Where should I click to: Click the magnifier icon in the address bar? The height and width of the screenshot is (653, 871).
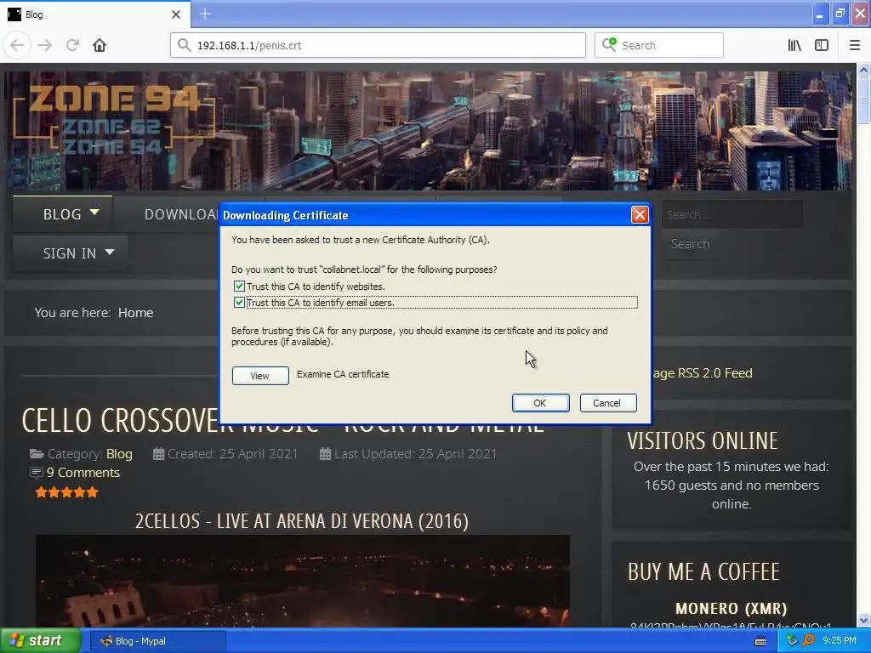pyautogui.click(x=184, y=45)
